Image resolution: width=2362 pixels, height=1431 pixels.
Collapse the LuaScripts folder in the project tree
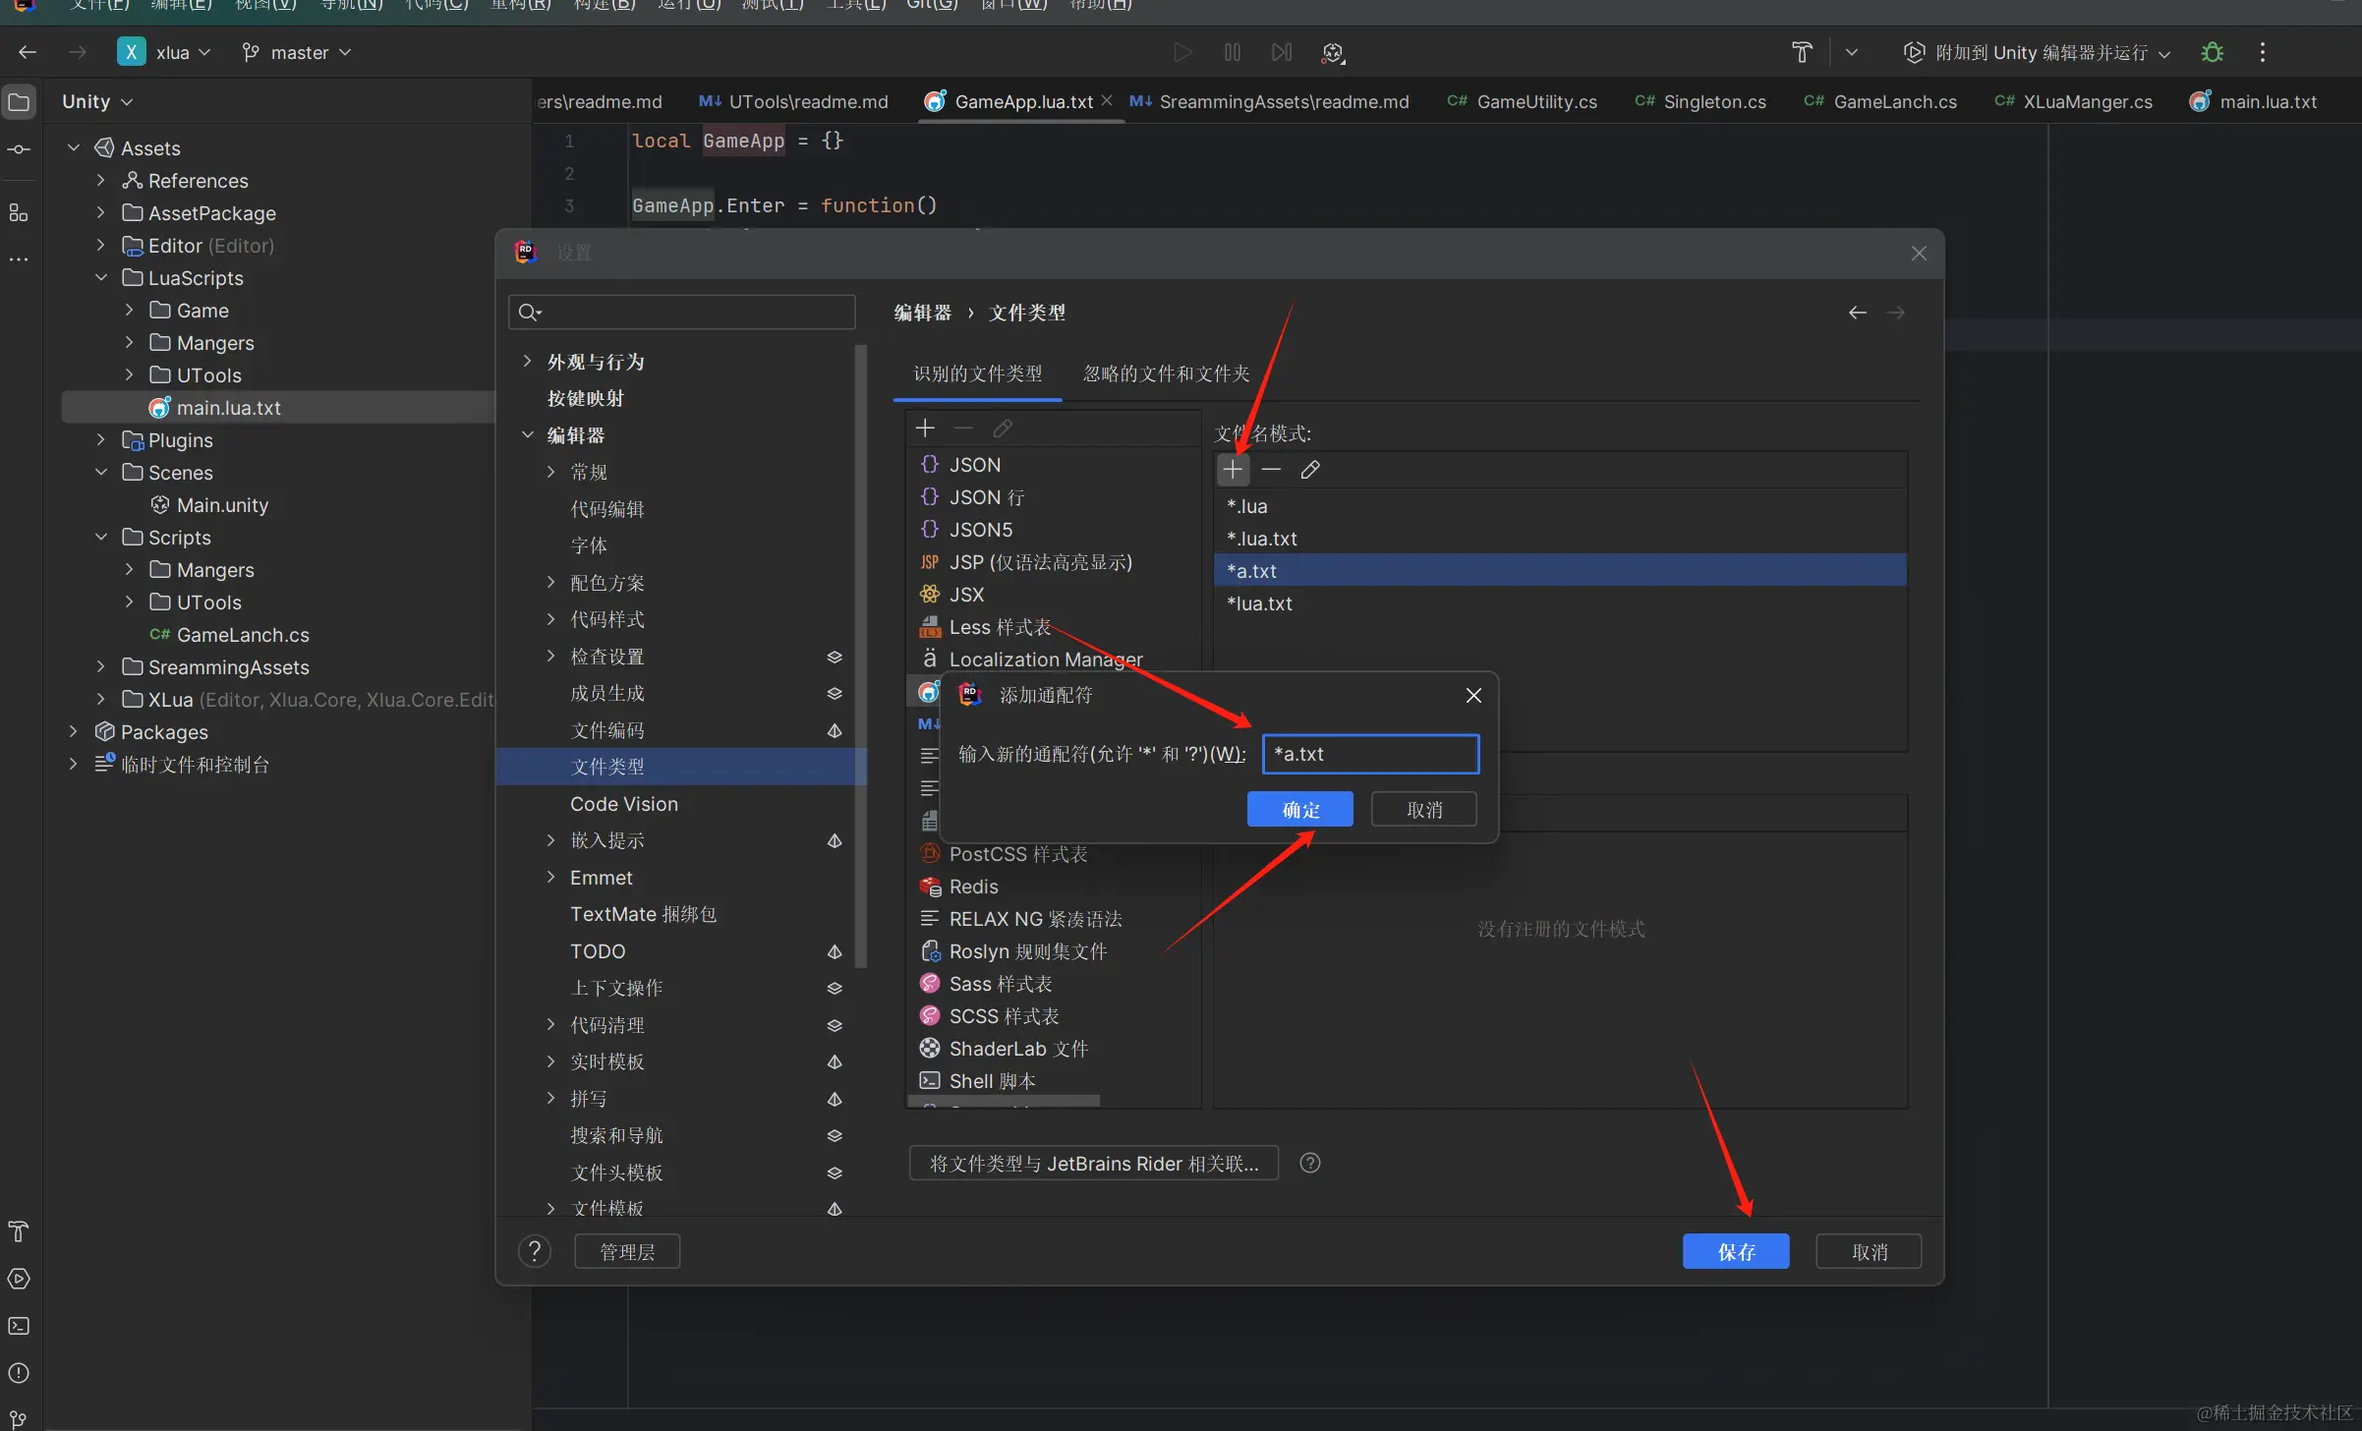pos(101,278)
